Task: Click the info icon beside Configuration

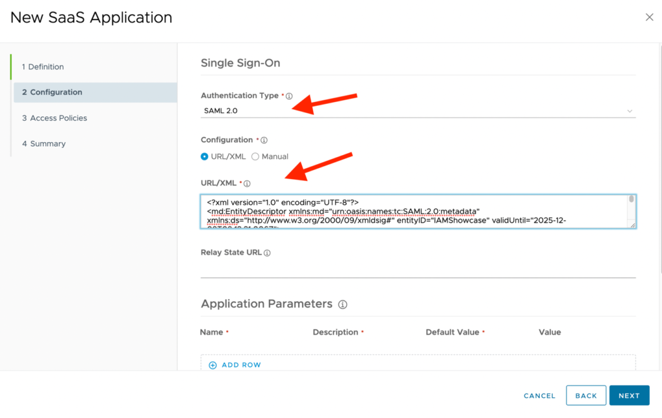Action: tap(263, 140)
